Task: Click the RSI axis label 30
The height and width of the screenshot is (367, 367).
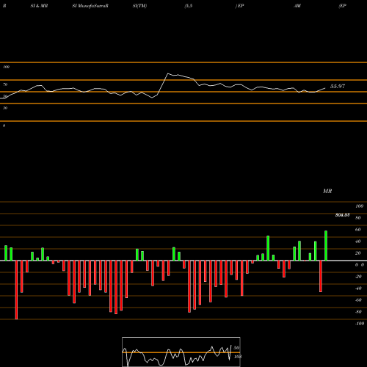Action: coord(5,108)
